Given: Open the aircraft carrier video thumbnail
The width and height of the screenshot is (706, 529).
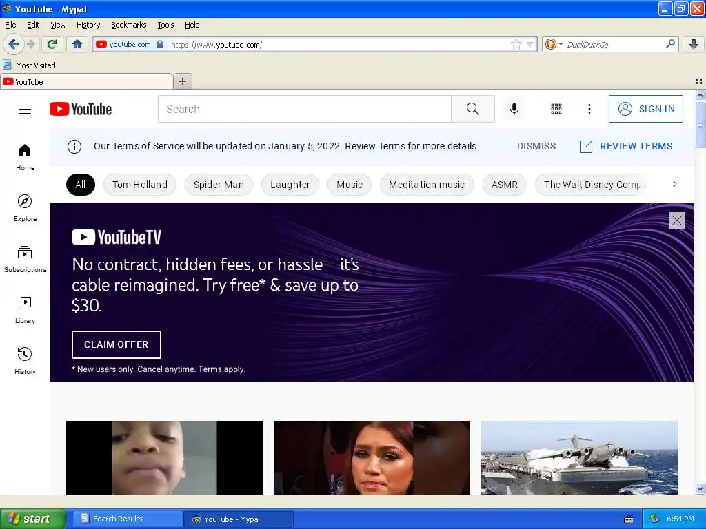Looking at the screenshot, I should [x=579, y=457].
